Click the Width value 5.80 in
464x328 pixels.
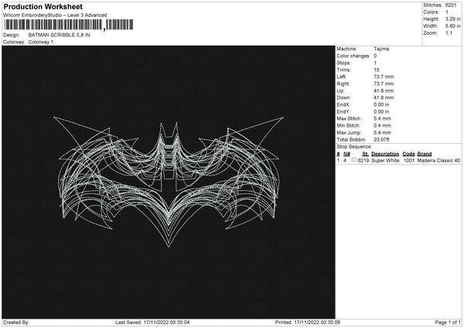(x=453, y=26)
